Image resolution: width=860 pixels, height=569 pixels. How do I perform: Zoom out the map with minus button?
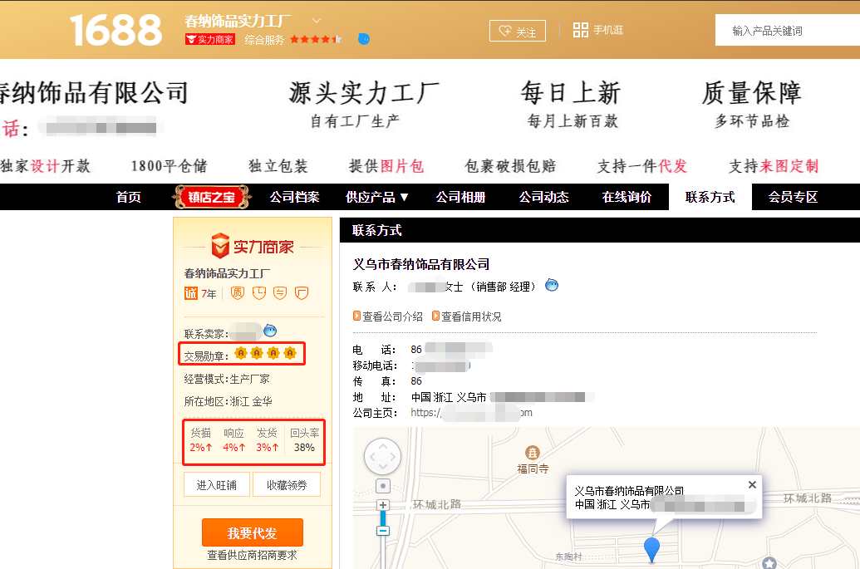(x=383, y=531)
